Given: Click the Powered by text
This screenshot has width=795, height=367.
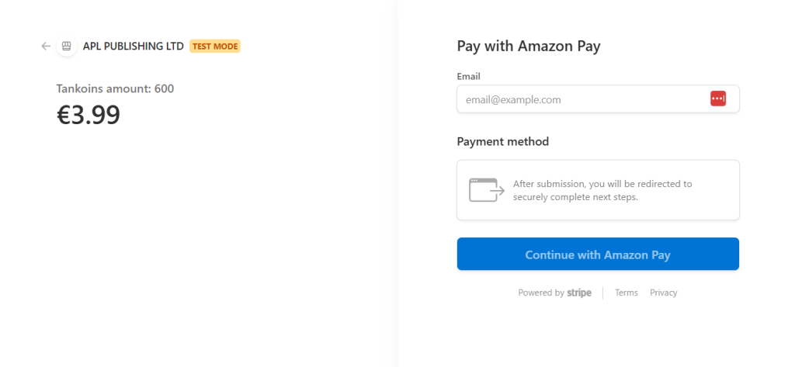Looking at the screenshot, I should (541, 293).
